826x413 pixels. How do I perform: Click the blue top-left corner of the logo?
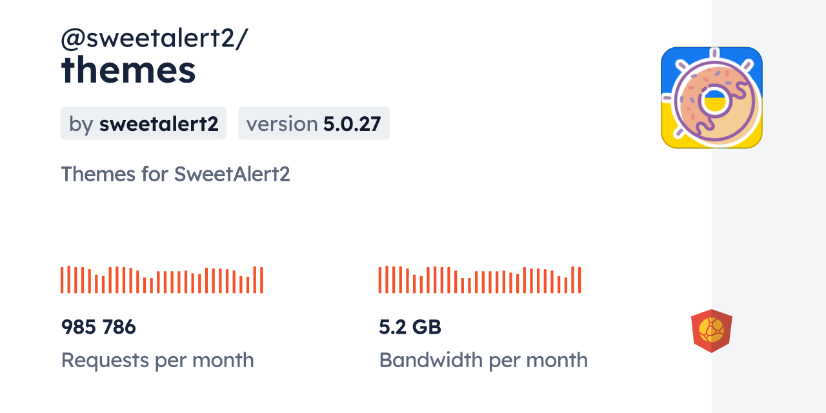(x=669, y=55)
